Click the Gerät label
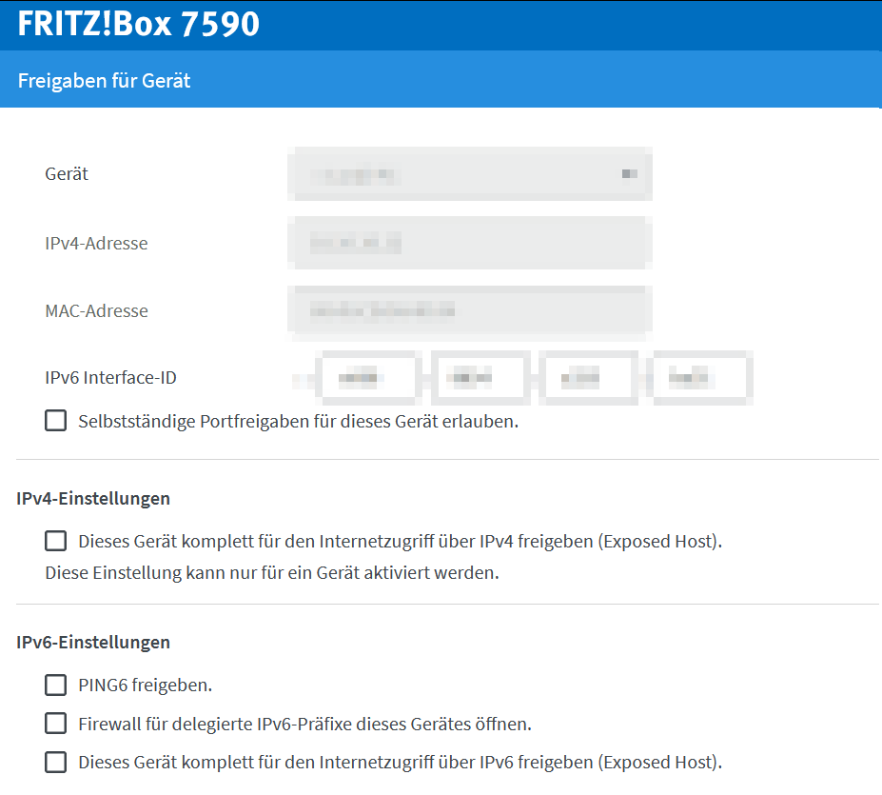This screenshot has height=795, width=882. pos(67,174)
